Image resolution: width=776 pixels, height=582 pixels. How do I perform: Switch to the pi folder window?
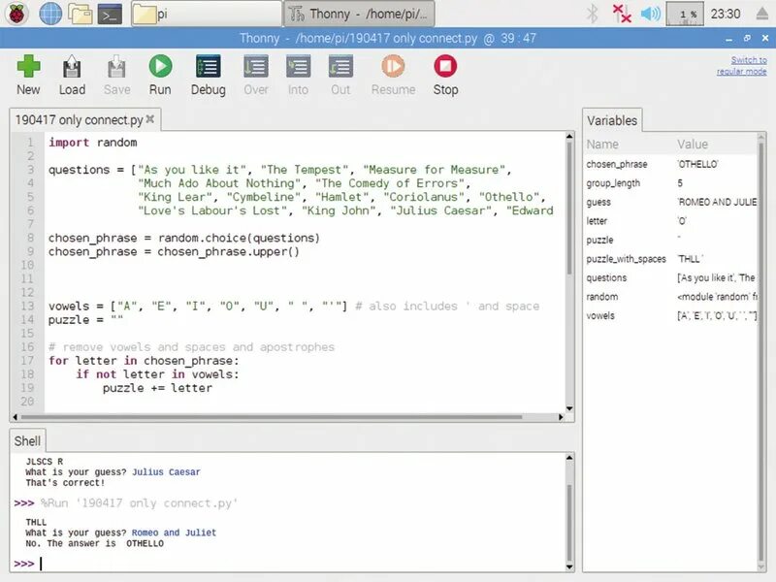pyautogui.click(x=207, y=14)
